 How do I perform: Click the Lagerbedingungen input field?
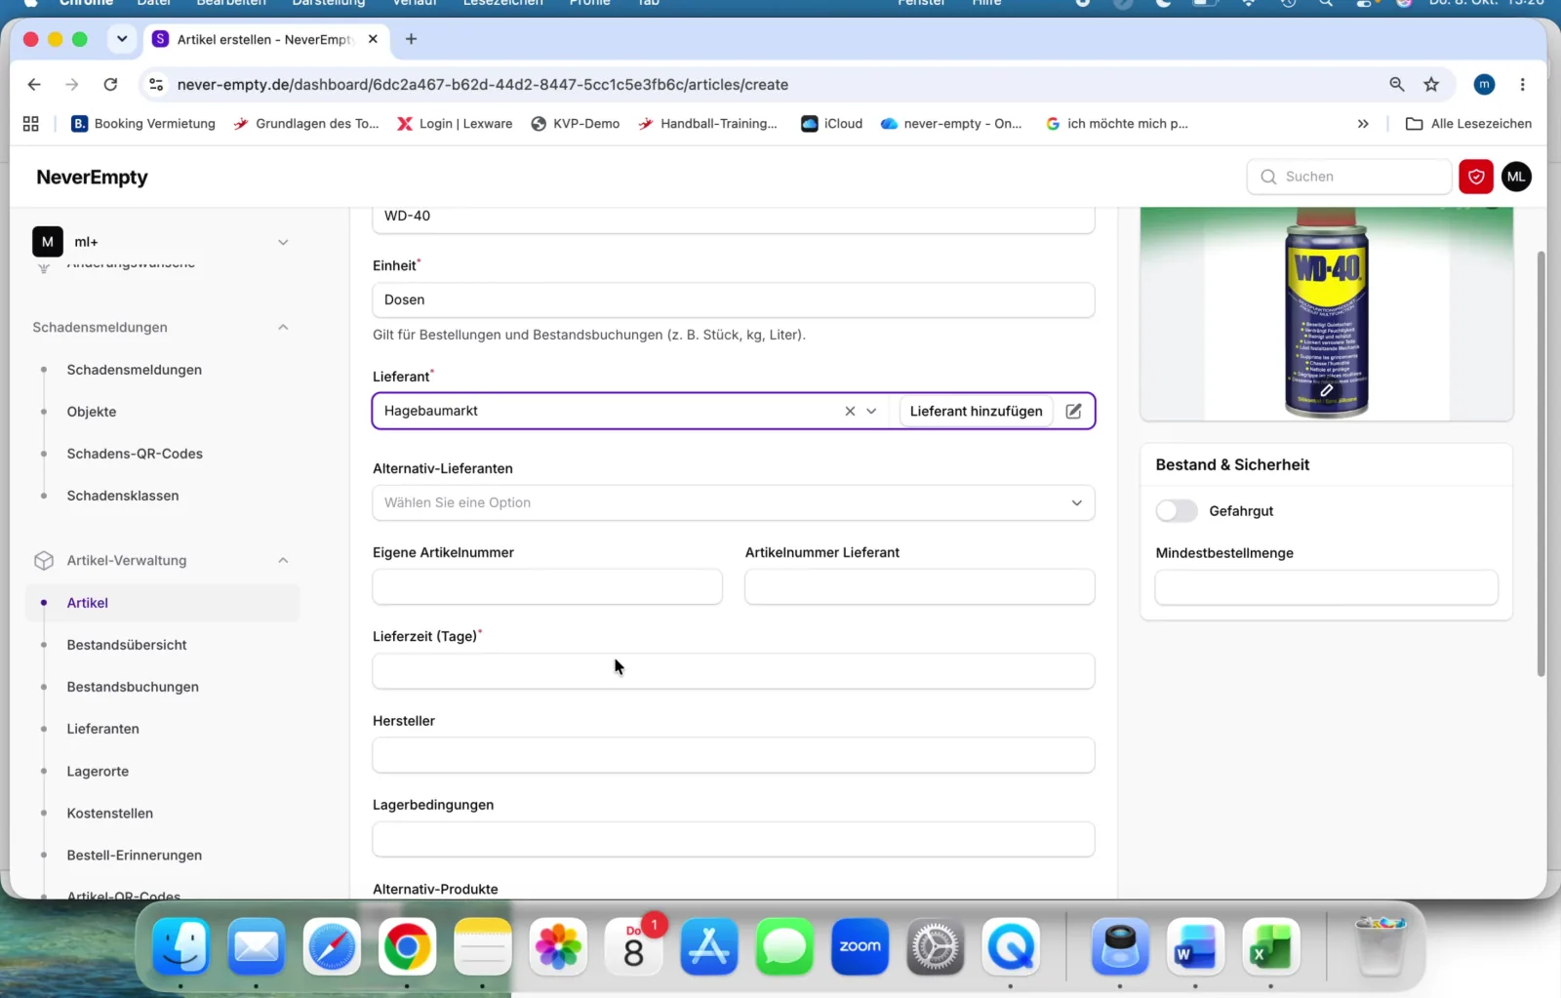pyautogui.click(x=734, y=839)
